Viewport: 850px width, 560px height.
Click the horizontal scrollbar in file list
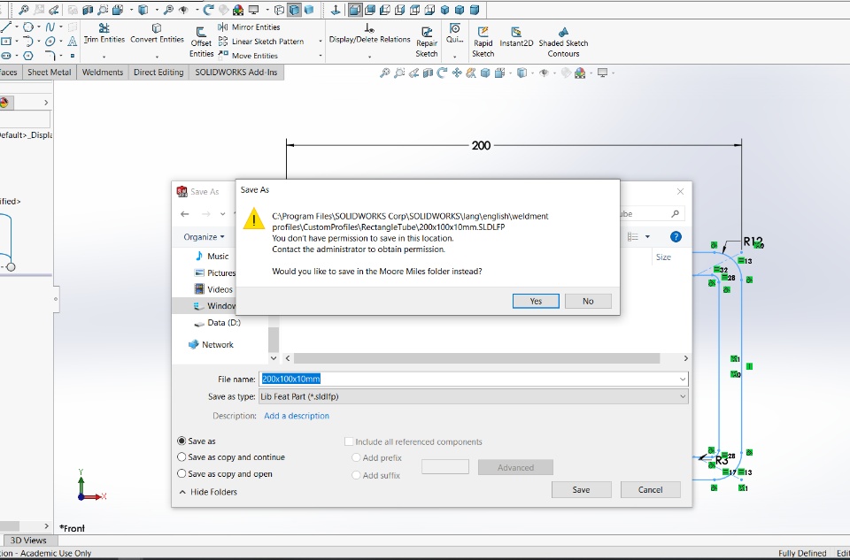pos(476,358)
